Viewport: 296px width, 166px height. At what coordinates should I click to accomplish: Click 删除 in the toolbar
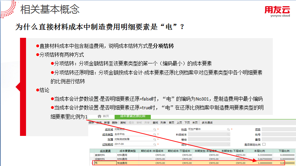coord(115,123)
